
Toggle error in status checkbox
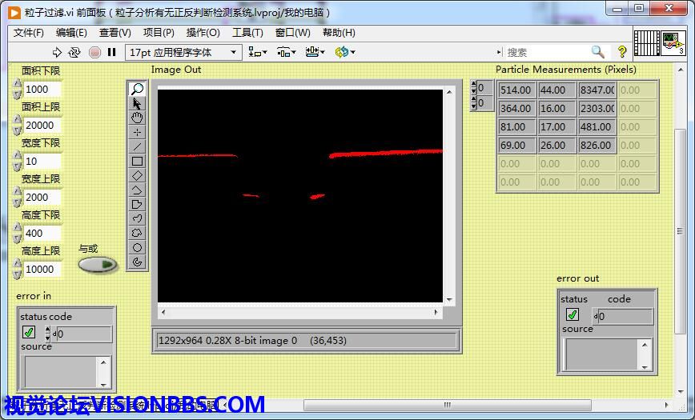coord(29,332)
